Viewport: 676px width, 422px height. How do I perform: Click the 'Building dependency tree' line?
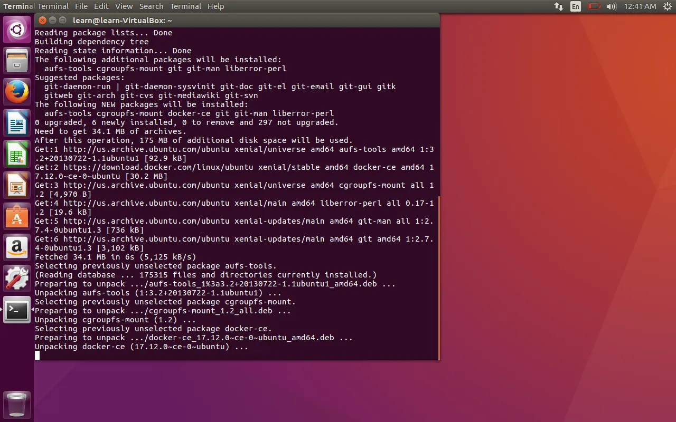(92, 42)
